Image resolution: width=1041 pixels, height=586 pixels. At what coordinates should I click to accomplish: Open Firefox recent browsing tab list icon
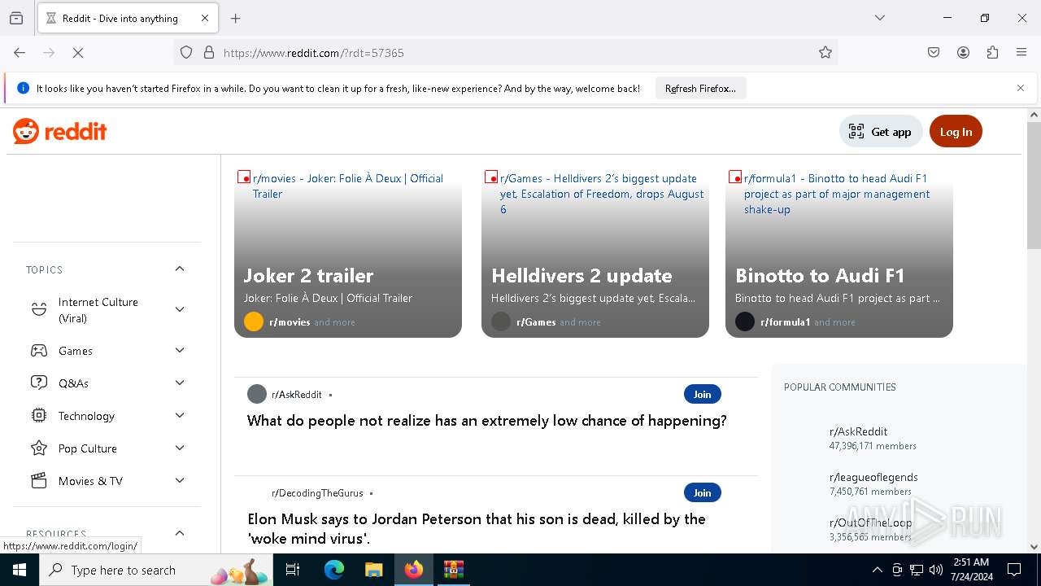16,18
